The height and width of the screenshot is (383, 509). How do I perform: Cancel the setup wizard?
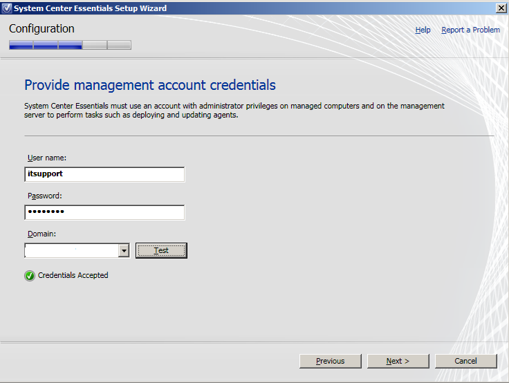(465, 361)
